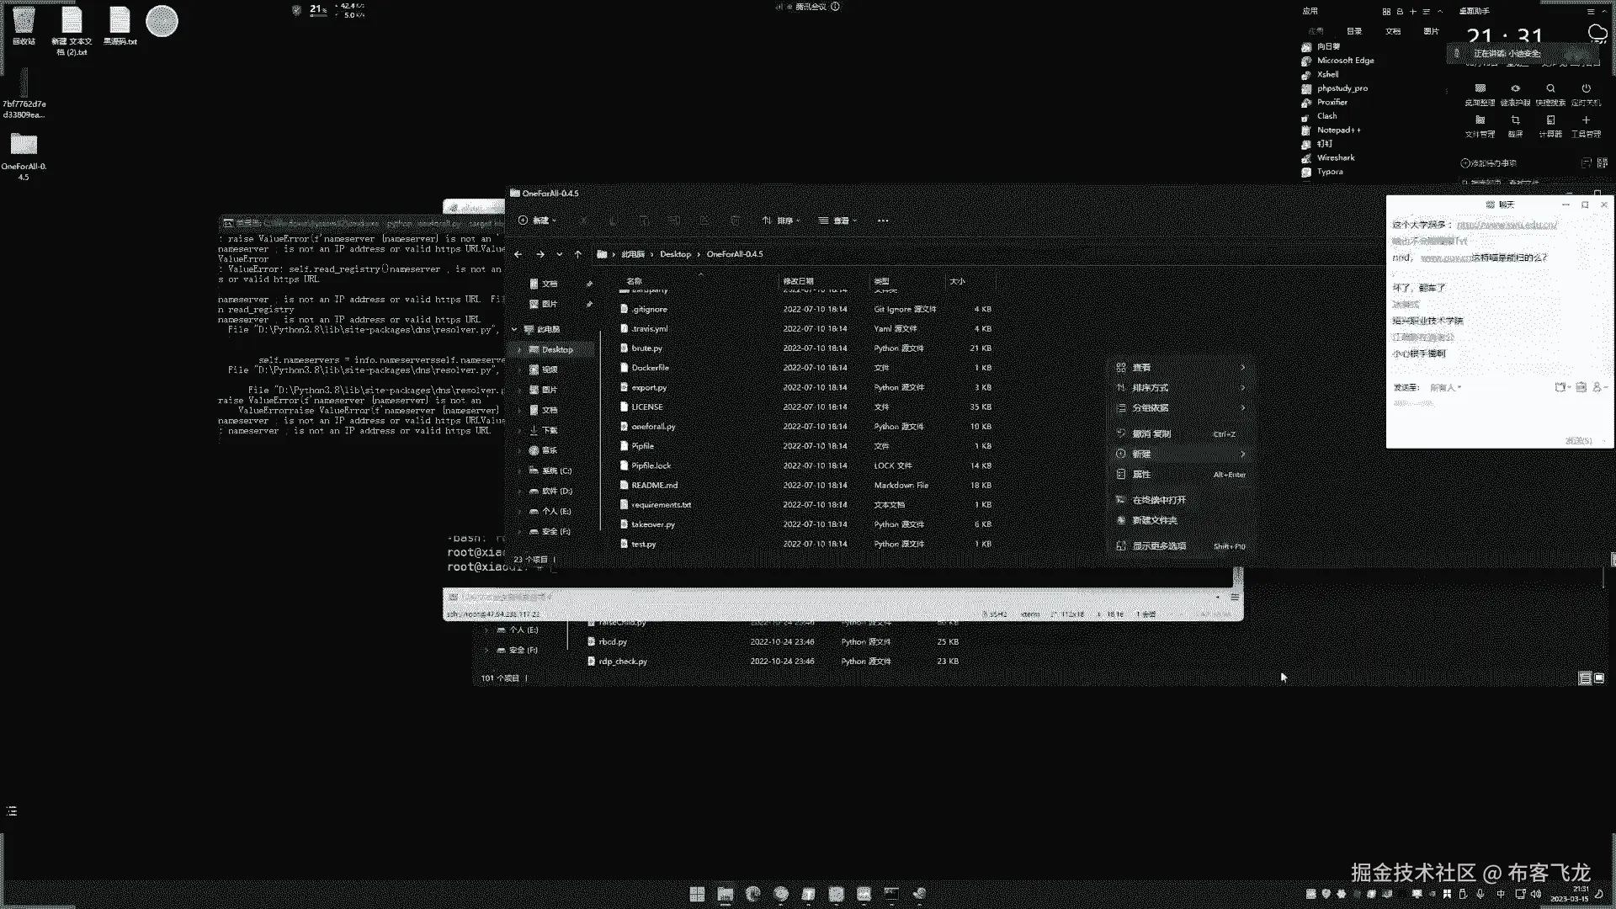
Task: Click the Up arrow in Explorer navigation
Action: coord(577,254)
